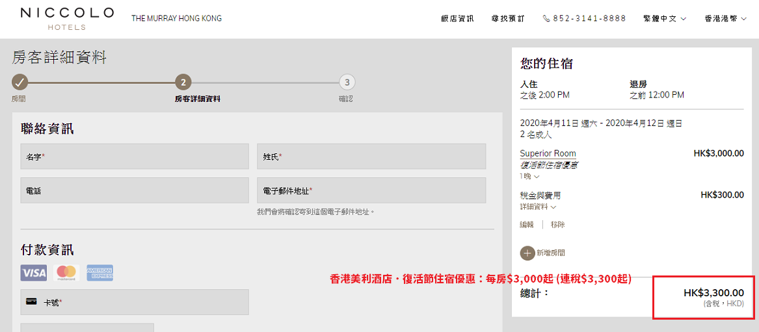Open THE MURRAY HONG KONG link

point(177,19)
